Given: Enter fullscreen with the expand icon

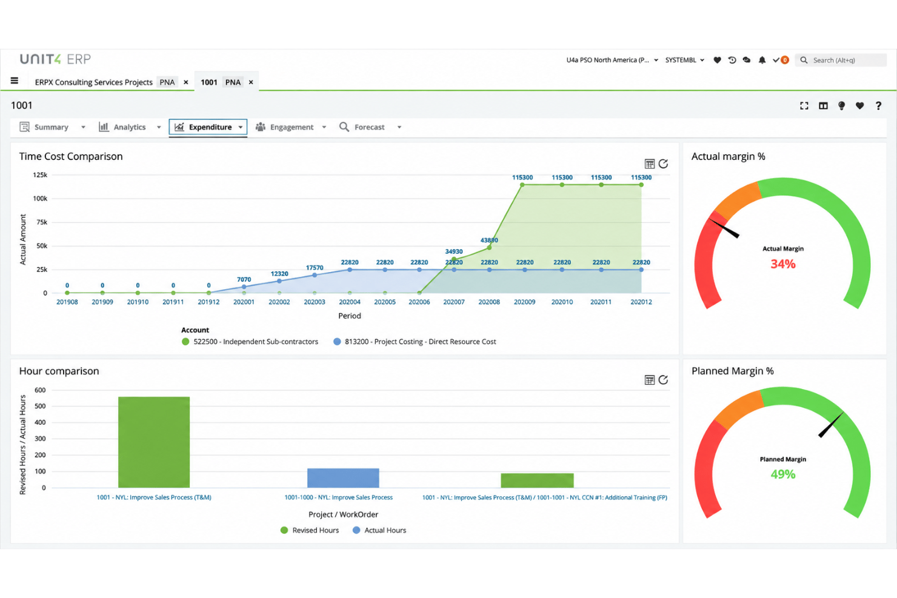Looking at the screenshot, I should (804, 105).
